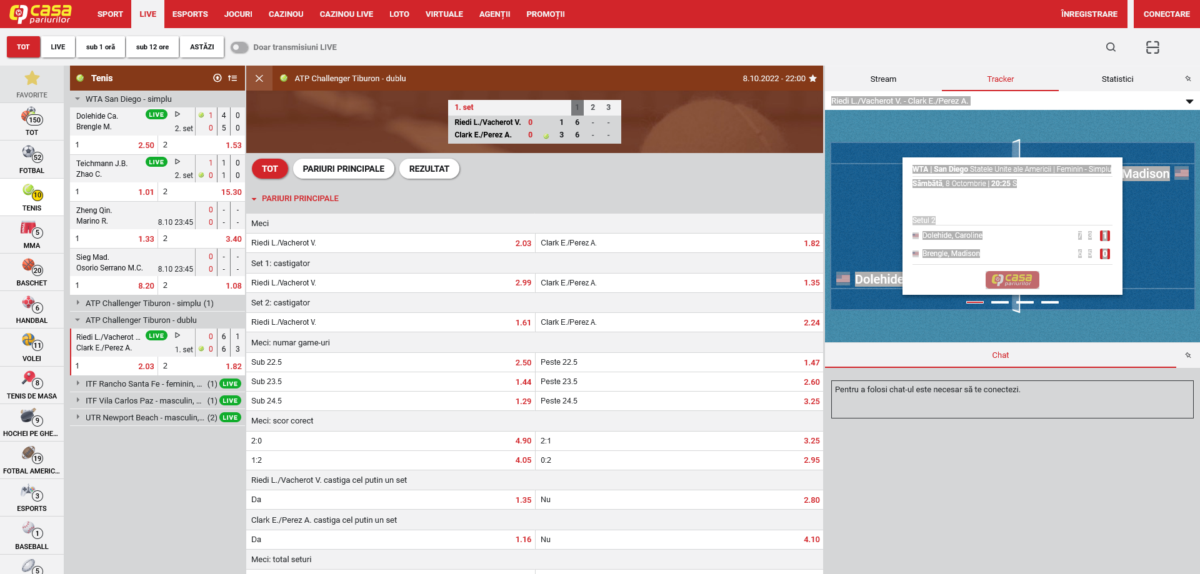1200x574 pixels.
Task: Expand ATP Challenger Tiburon - simplu (1)
Action: coord(157,303)
